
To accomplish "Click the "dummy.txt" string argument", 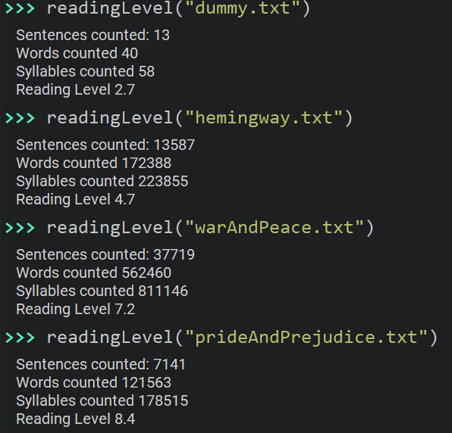I will (x=243, y=8).
